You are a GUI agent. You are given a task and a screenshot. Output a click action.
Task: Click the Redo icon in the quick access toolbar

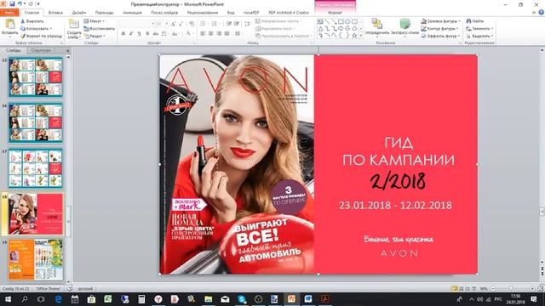coord(31,3)
